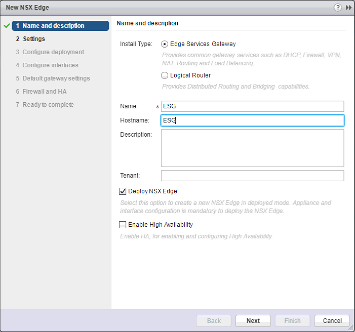The image size is (355, 332).
Task: Click the Description text area
Action: click(x=252, y=148)
